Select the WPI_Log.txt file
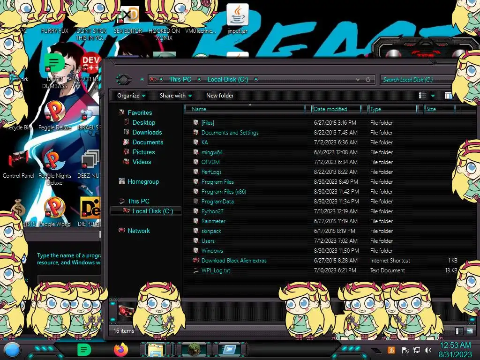 click(x=216, y=270)
